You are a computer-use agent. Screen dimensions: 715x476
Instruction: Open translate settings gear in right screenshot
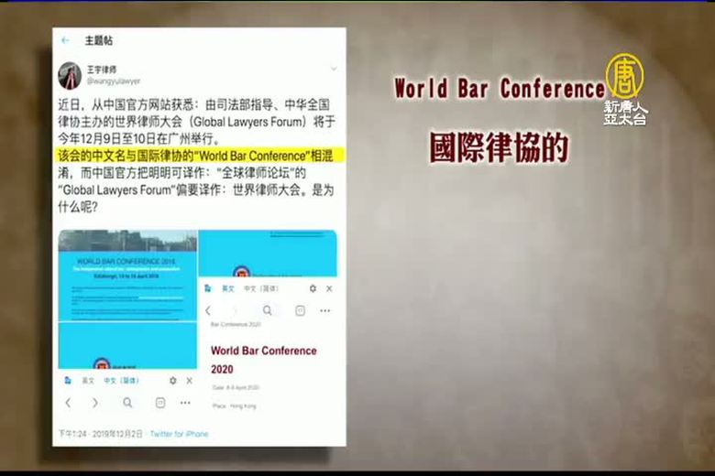click(x=313, y=288)
